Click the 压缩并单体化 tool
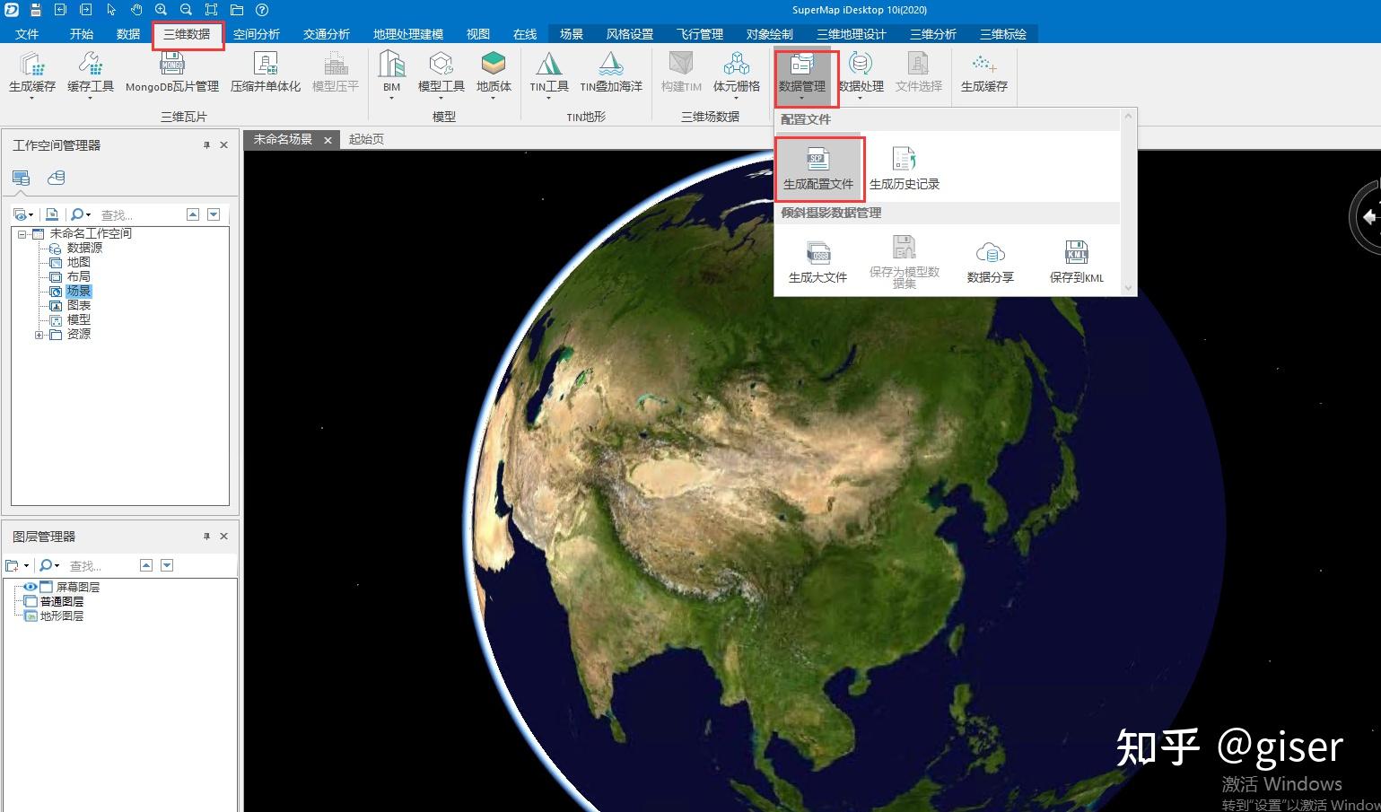The width and height of the screenshot is (1381, 812). point(266,73)
